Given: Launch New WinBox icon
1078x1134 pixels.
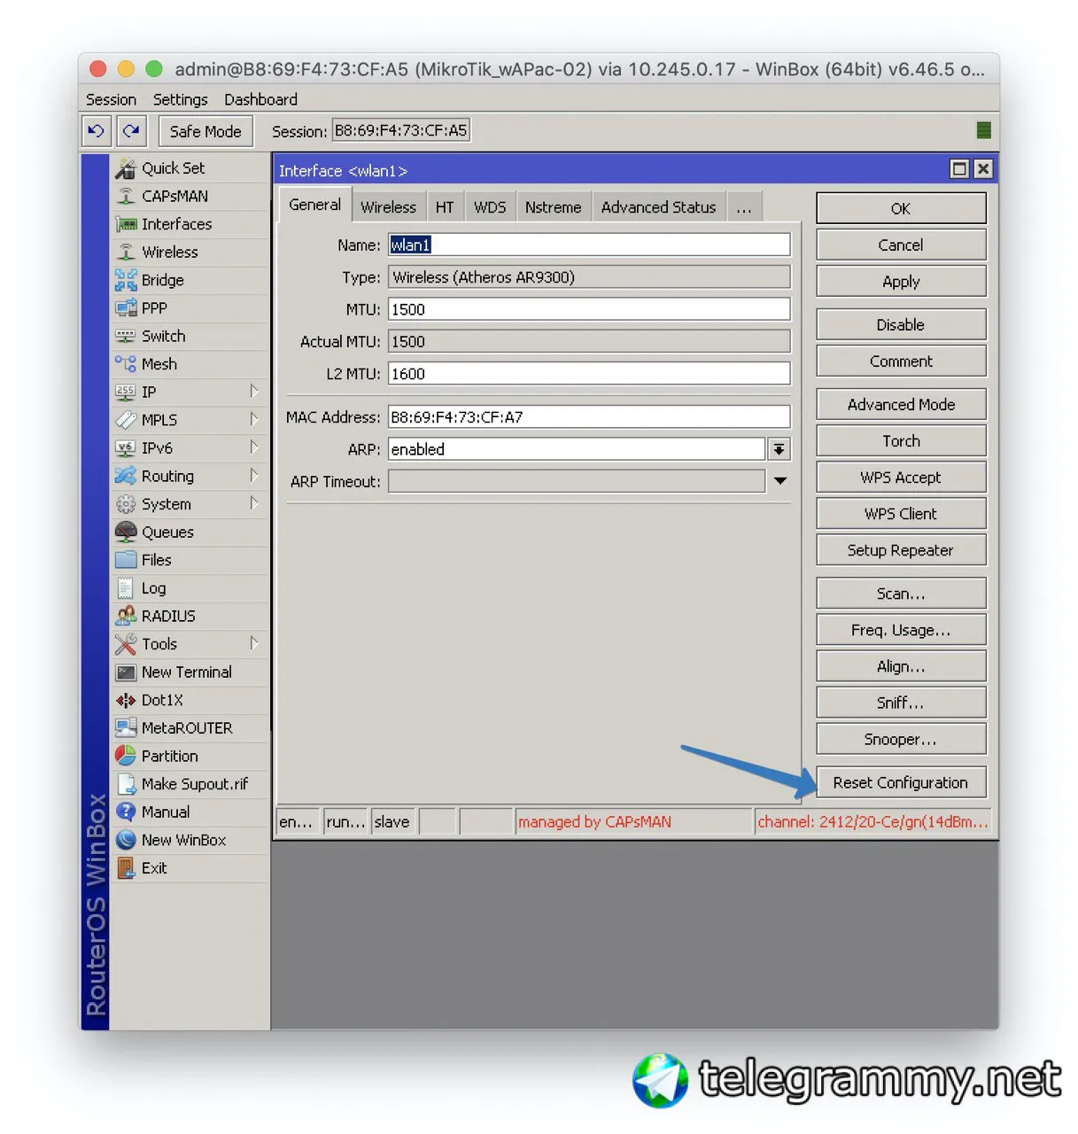Looking at the screenshot, I should click(x=126, y=840).
